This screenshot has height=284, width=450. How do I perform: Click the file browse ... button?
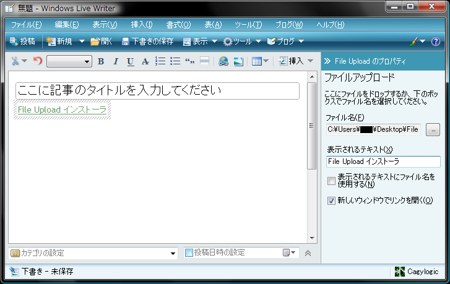(433, 129)
